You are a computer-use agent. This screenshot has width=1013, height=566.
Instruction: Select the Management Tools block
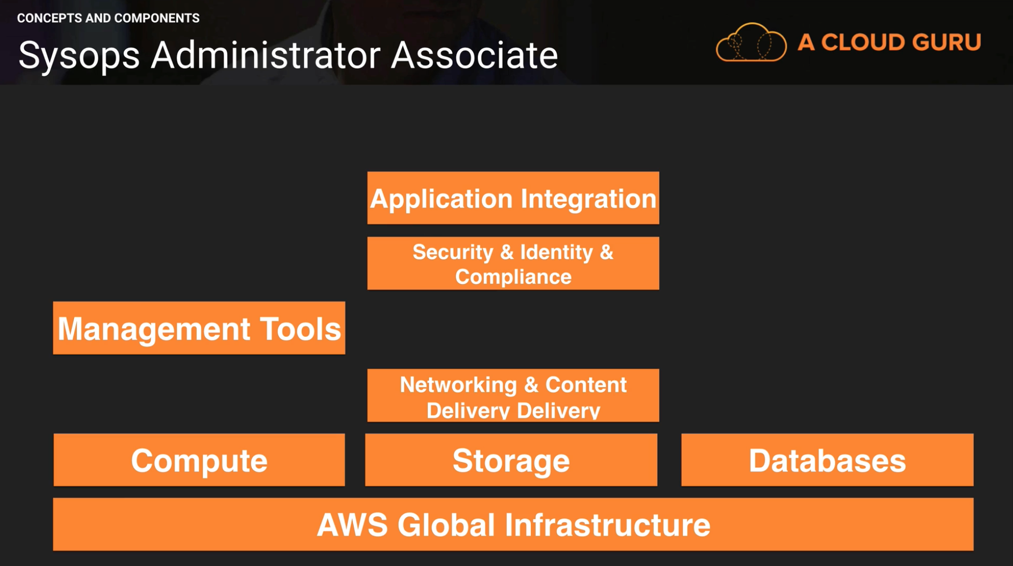click(x=199, y=328)
